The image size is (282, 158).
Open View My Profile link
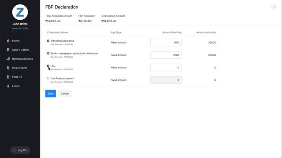point(20,28)
